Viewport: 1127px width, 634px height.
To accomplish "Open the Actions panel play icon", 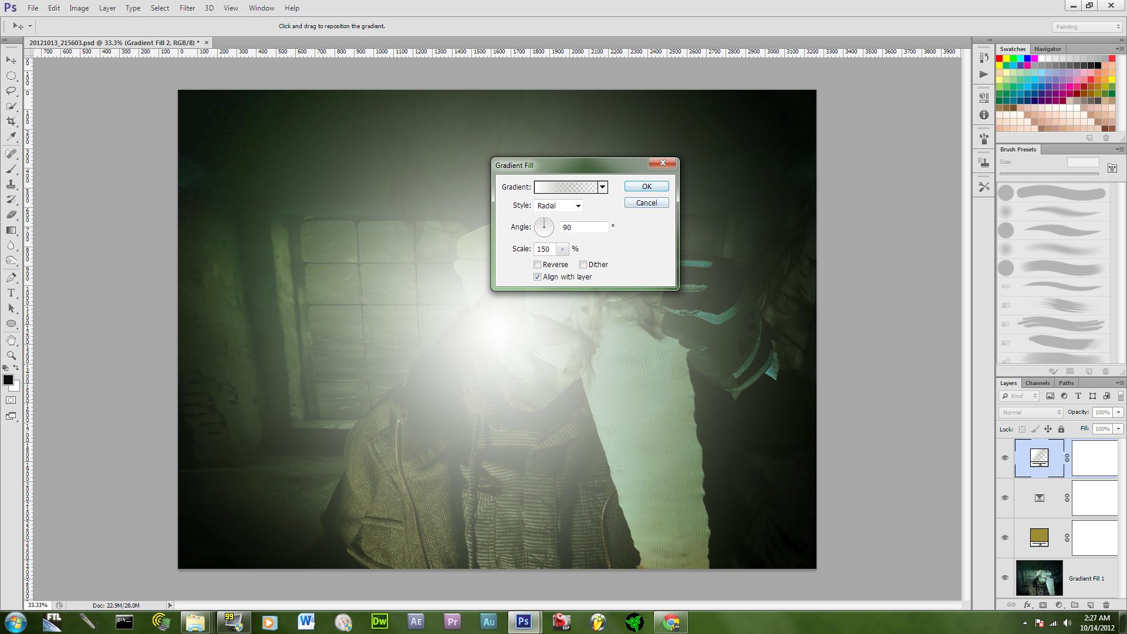I will click(984, 75).
